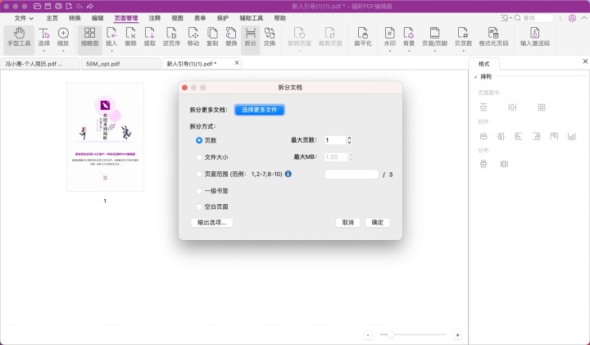Open the 文件 menu dropdown

[x=24, y=17]
